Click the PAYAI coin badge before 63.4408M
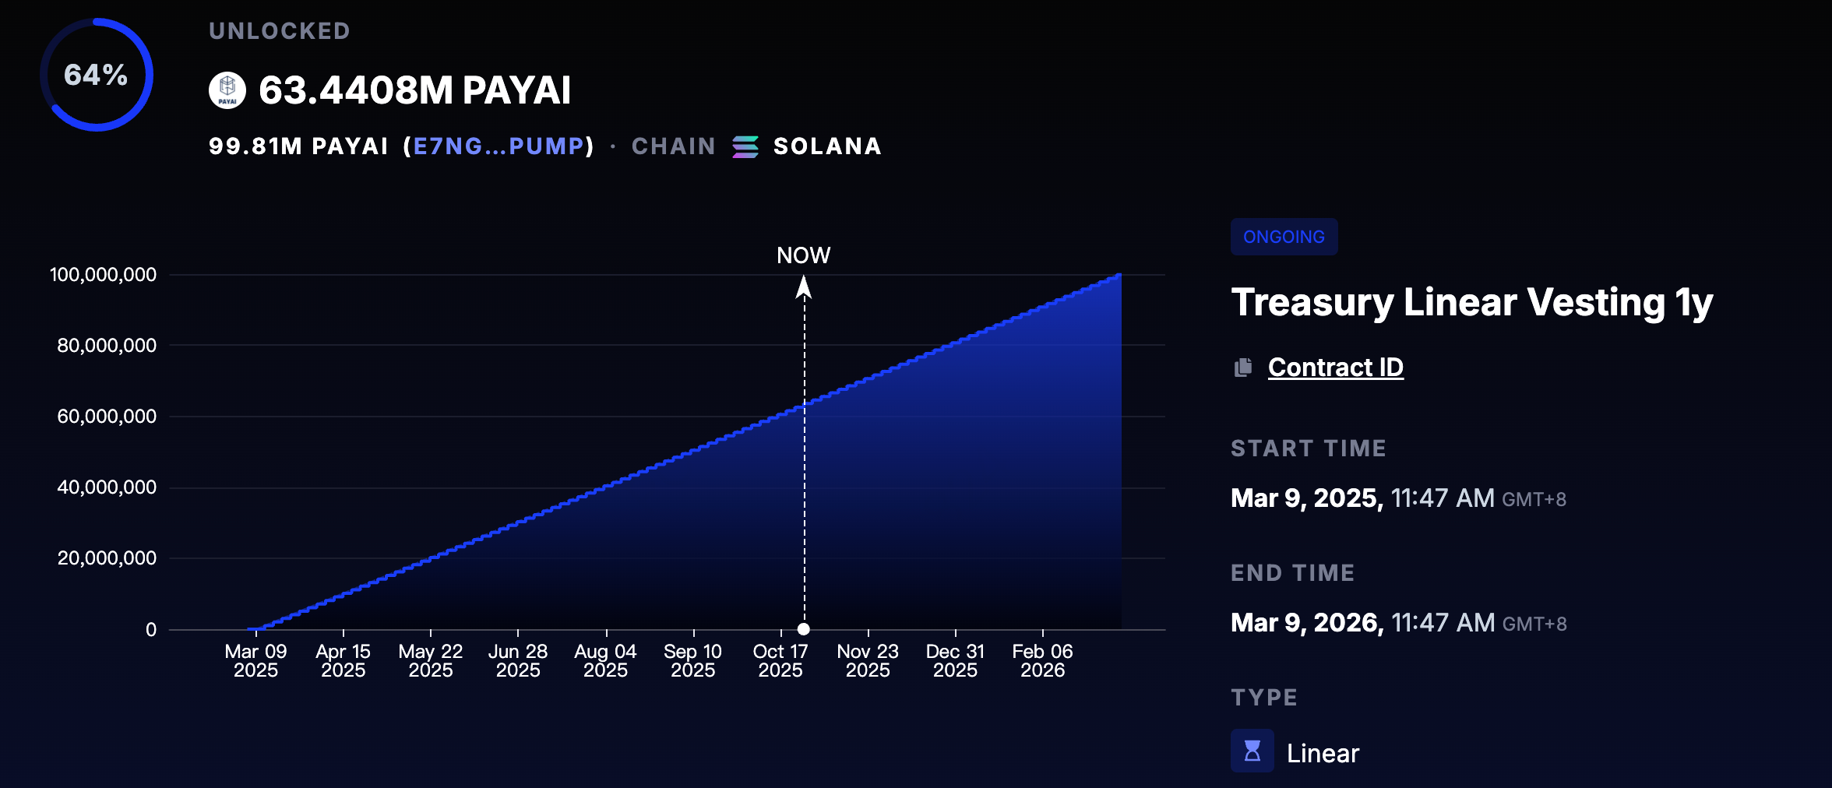Image resolution: width=1832 pixels, height=788 pixels. pyautogui.click(x=227, y=90)
